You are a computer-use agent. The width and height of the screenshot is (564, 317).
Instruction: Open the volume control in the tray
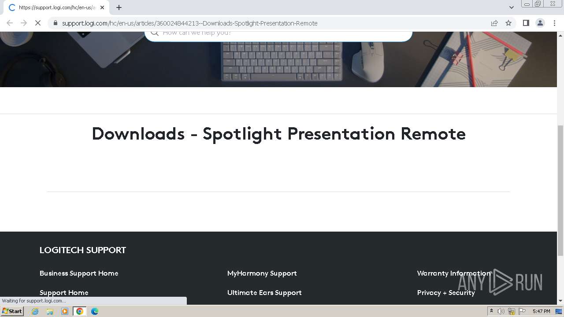tap(501, 311)
